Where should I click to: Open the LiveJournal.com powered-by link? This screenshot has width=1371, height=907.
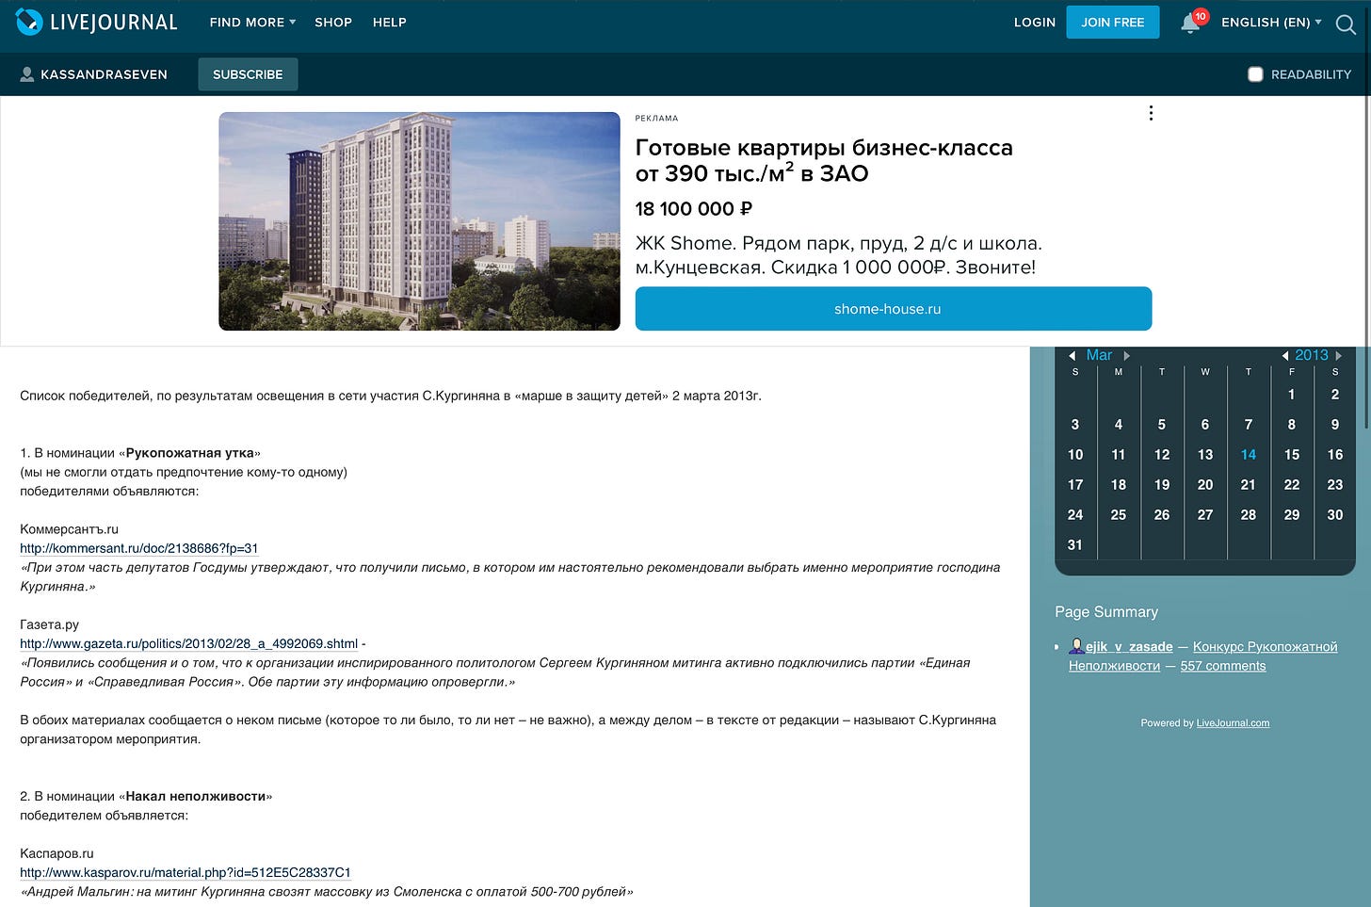1233,723
